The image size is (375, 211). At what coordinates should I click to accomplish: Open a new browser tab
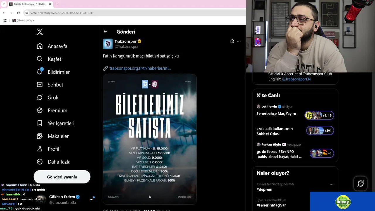(57, 4)
